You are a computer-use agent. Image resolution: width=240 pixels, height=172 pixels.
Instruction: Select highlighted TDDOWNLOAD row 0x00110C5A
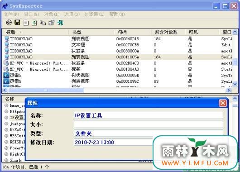coord(118,57)
